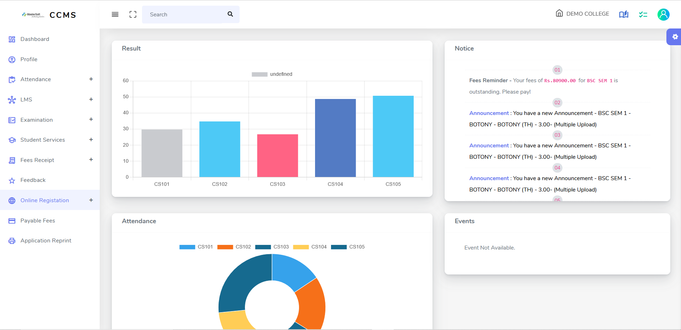Open the settings gear on the right edge

tap(675, 37)
